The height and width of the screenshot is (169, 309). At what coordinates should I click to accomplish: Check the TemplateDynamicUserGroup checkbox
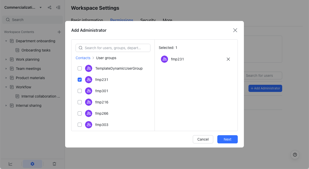80,68
